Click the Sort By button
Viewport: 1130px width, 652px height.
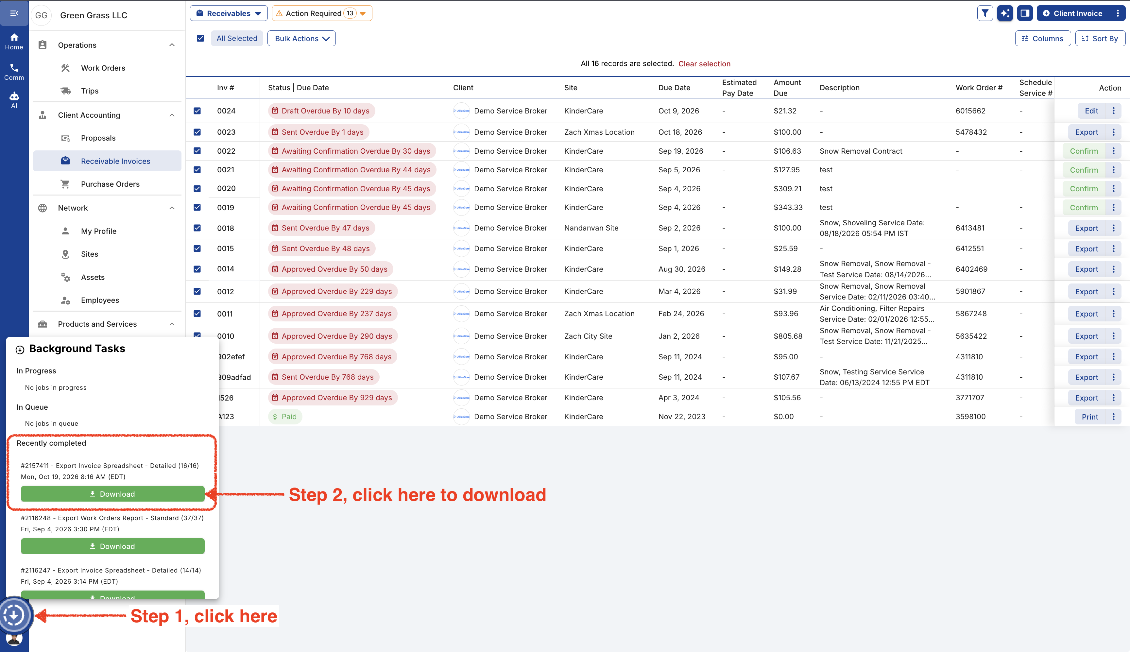click(1100, 39)
